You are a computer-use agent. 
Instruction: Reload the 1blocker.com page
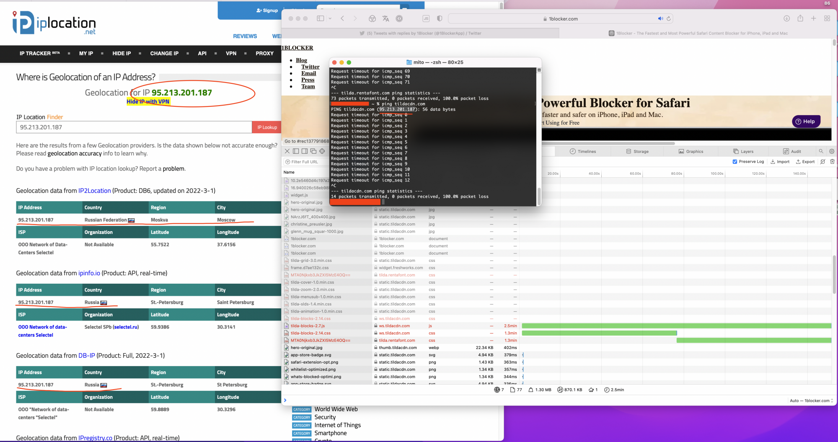click(669, 18)
